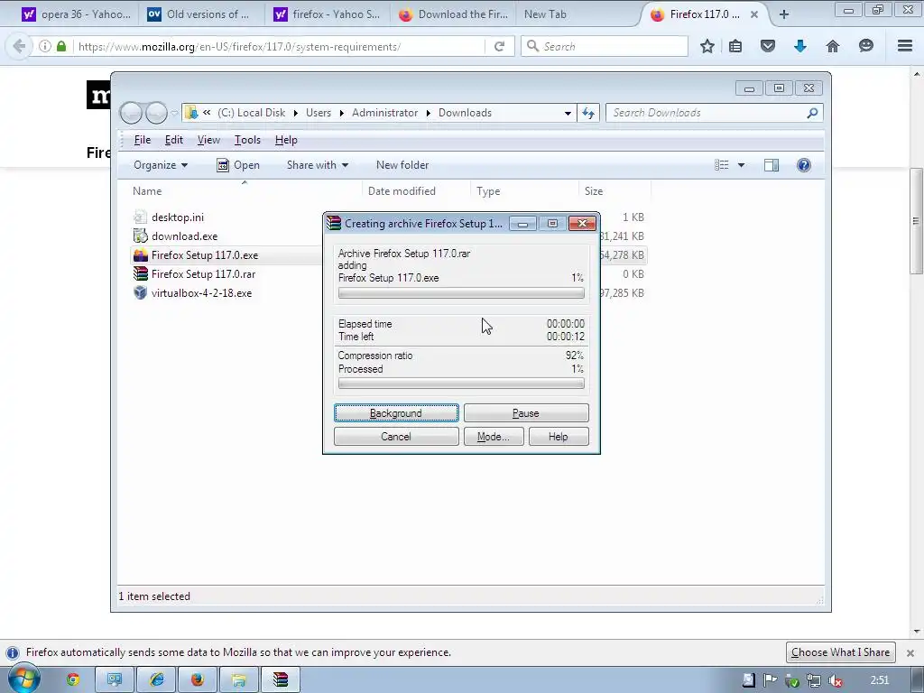This screenshot has width=924, height=693.
Task: Click New folder in Explorer toolbar
Action: coord(402,165)
